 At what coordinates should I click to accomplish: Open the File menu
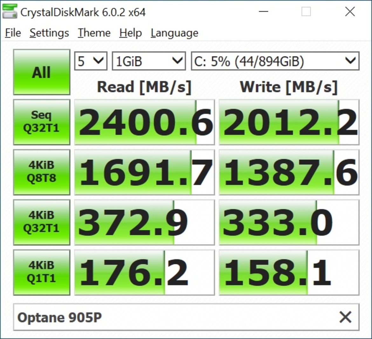click(x=13, y=33)
